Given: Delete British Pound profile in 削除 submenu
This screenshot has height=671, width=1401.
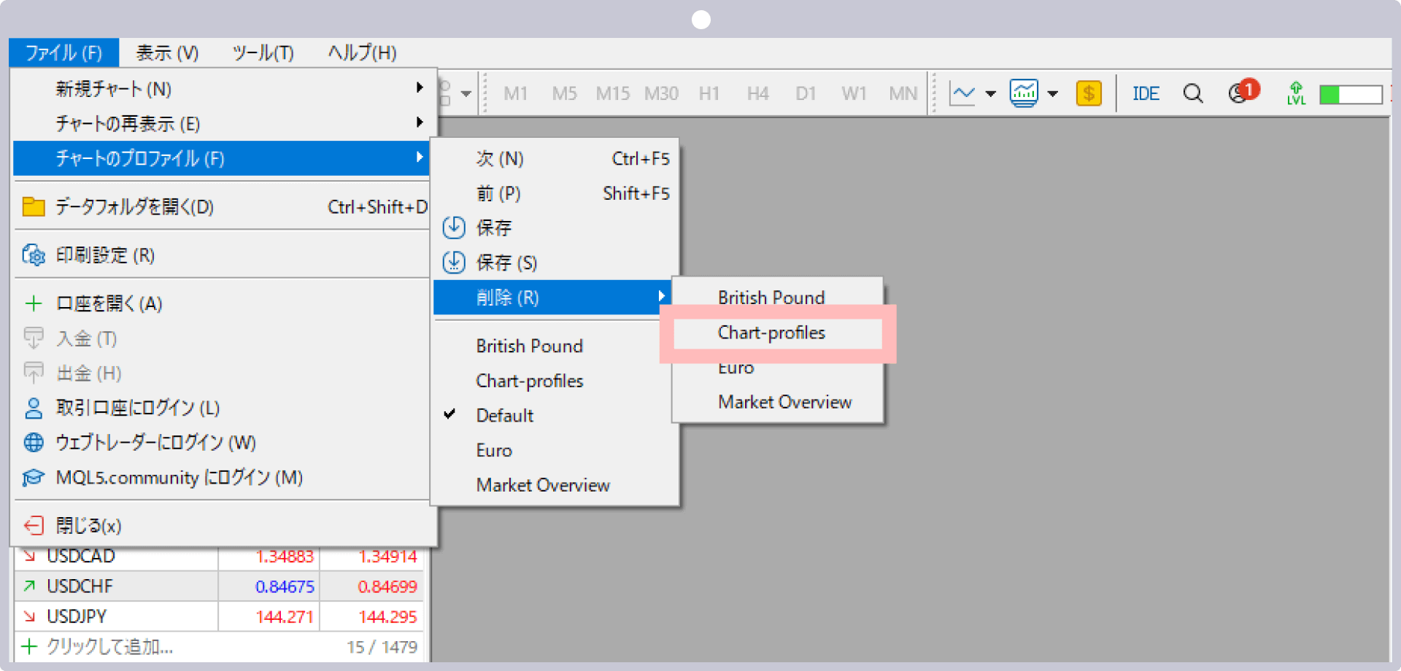Looking at the screenshot, I should point(771,298).
